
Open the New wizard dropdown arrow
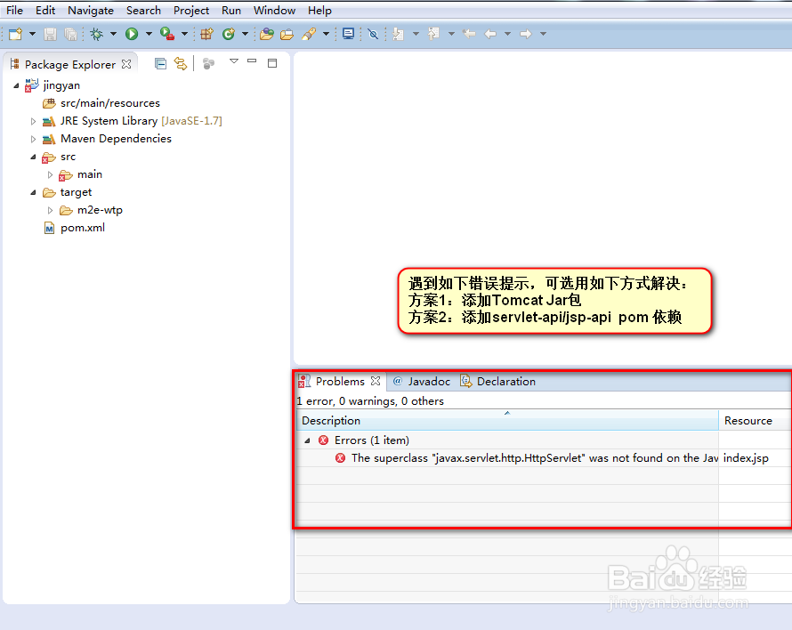tap(32, 34)
